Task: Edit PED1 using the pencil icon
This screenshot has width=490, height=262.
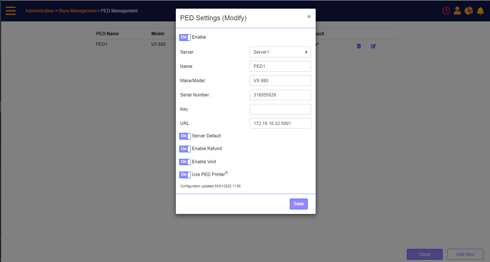Action: coord(373,46)
